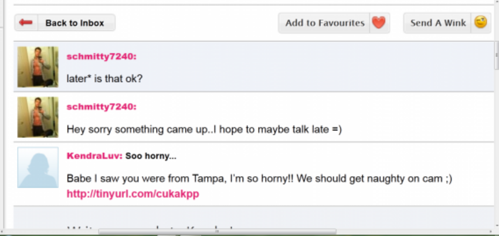499x236 pixels.
Task: Open the KendraLuv username link
Action: point(94,156)
